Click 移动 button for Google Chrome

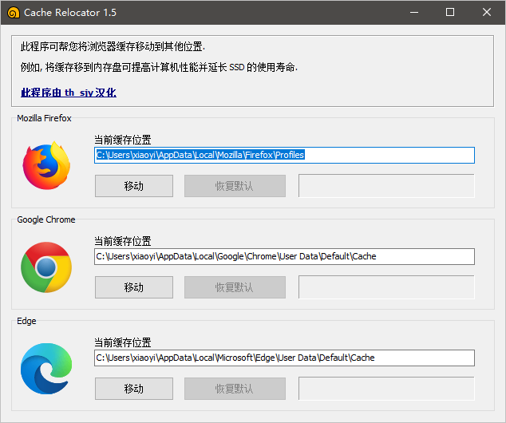[x=134, y=287]
